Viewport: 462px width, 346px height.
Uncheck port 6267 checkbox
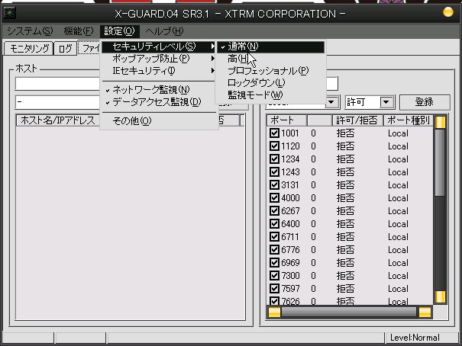point(274,211)
